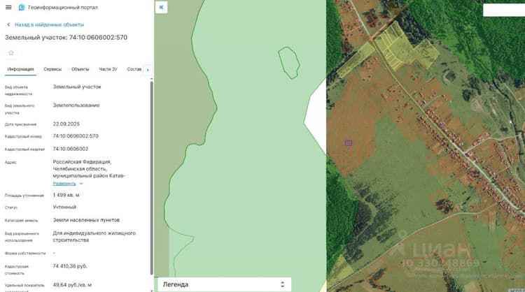Click the chevron next to Развернуть
The image size is (525, 292).
[x=81, y=184]
